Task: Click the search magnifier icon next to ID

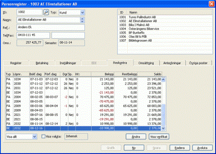Action: coord(46,12)
